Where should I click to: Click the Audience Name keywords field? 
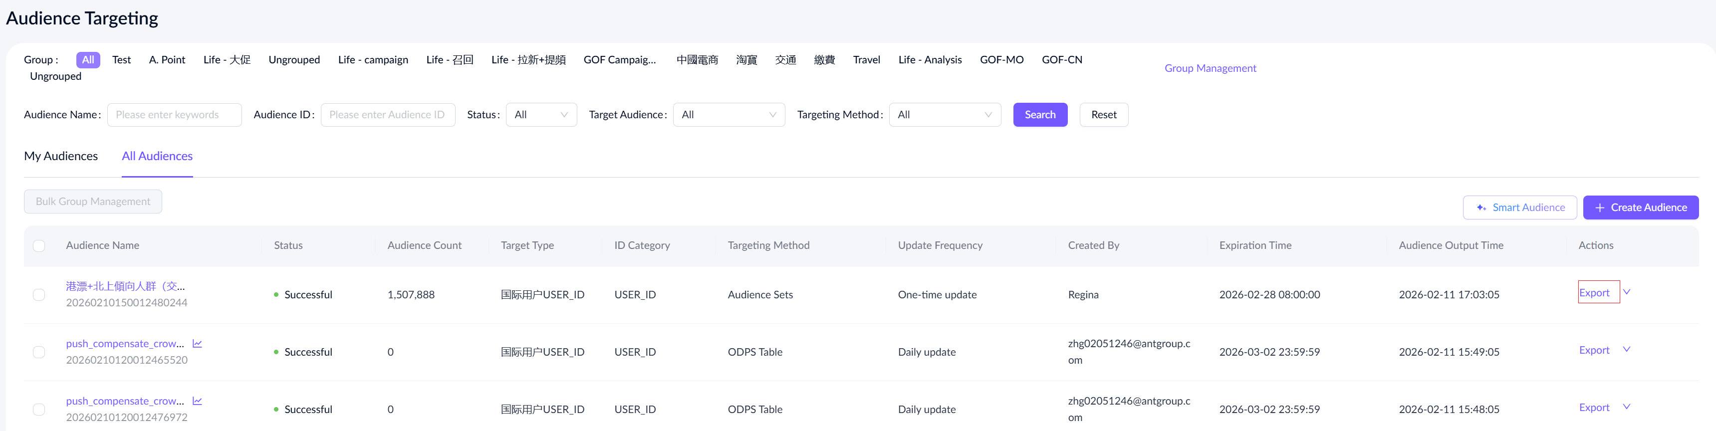pyautogui.click(x=175, y=115)
